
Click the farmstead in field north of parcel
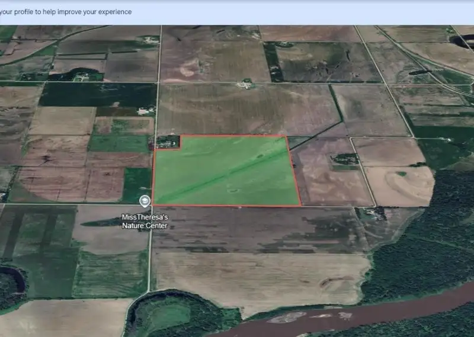(245, 85)
